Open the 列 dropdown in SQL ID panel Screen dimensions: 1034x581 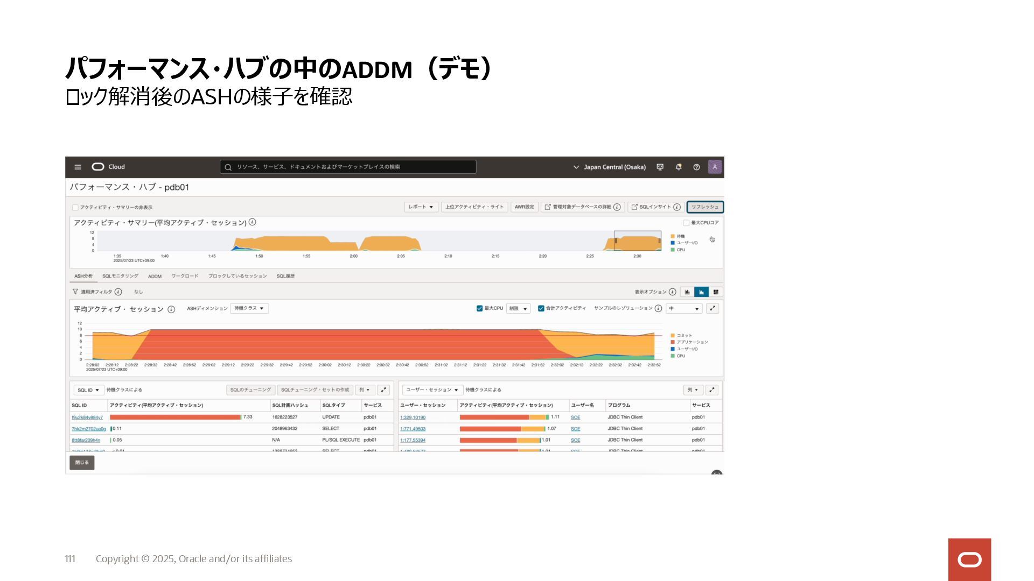click(x=365, y=390)
